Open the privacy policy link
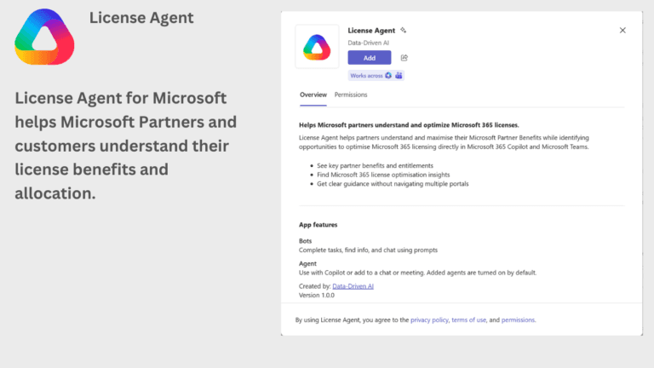 [429, 320]
